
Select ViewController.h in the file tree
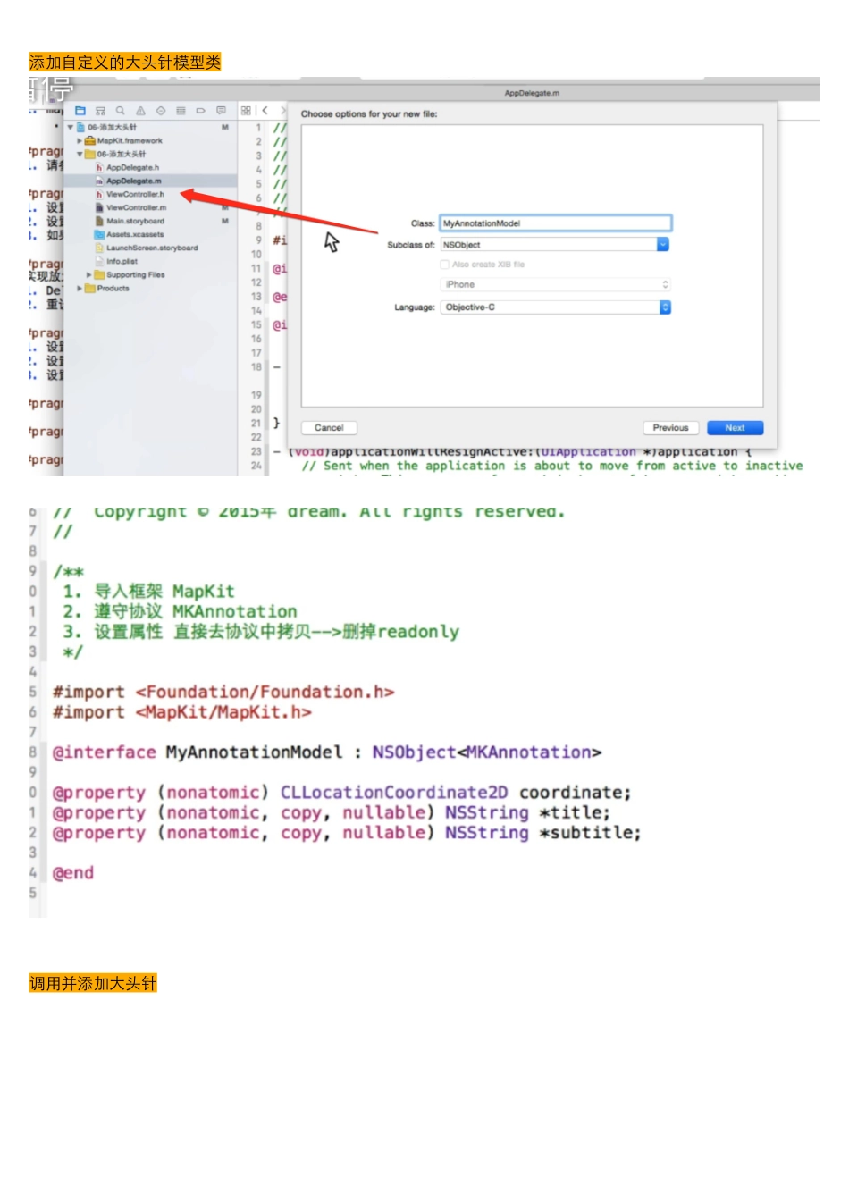pos(135,194)
